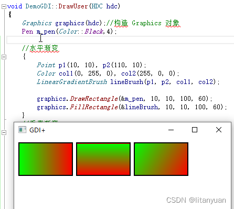Click 'col1(0, 255, 0)' in the Color declaration
234x209 pixels.
[86, 74]
